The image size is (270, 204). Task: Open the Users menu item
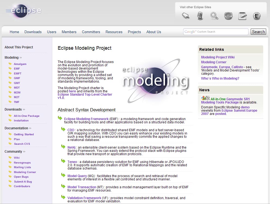coord(51,32)
